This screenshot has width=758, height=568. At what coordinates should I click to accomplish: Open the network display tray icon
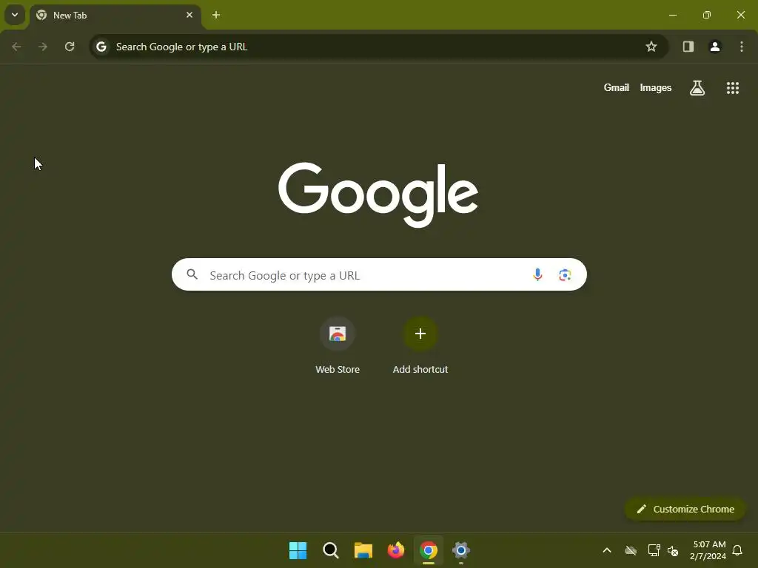(x=654, y=550)
